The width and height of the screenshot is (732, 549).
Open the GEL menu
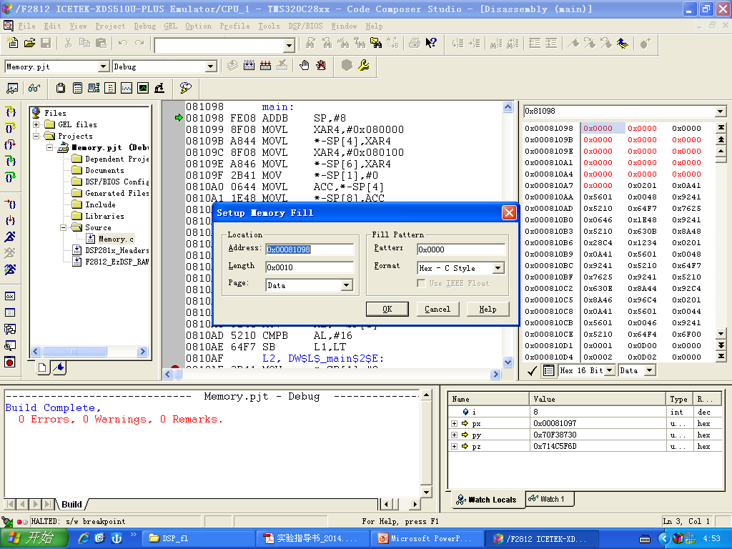[x=170, y=26]
